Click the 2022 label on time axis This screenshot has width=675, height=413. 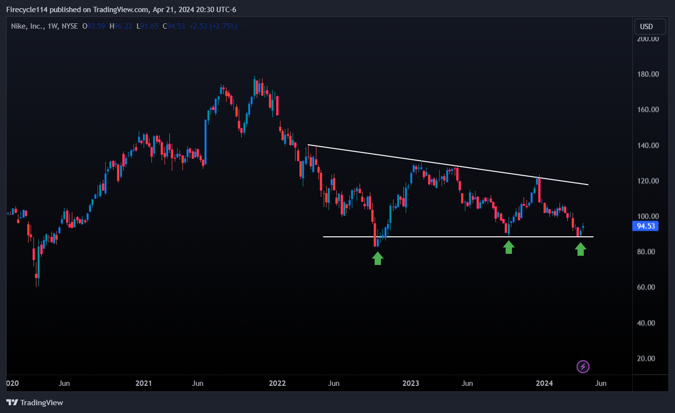click(x=277, y=383)
